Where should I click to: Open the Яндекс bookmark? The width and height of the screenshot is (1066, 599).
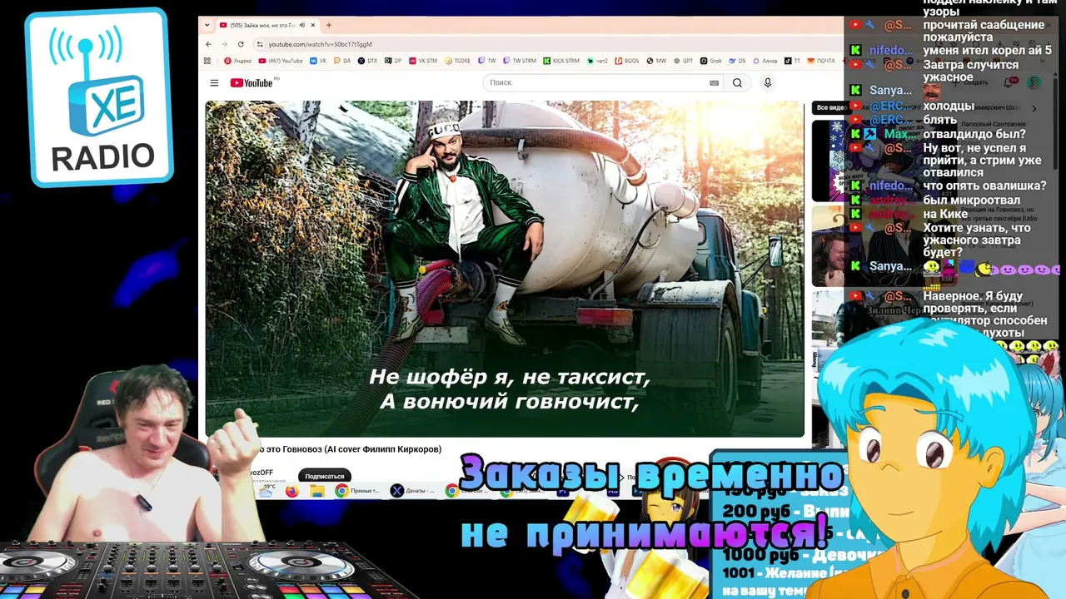click(x=237, y=61)
